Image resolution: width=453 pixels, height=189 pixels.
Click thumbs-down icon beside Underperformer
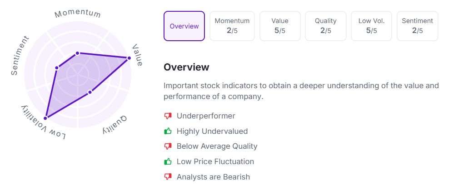168,116
